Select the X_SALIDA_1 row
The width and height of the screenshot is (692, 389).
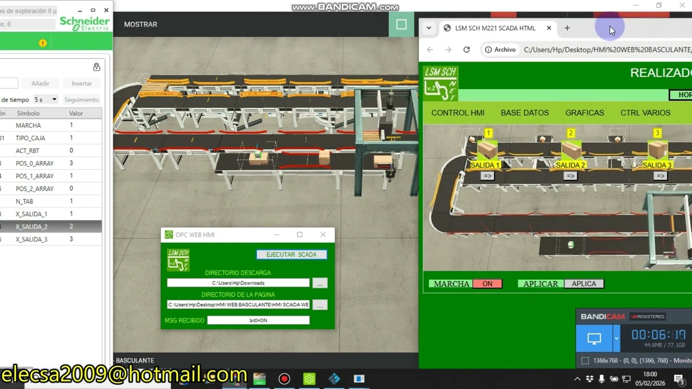51,214
